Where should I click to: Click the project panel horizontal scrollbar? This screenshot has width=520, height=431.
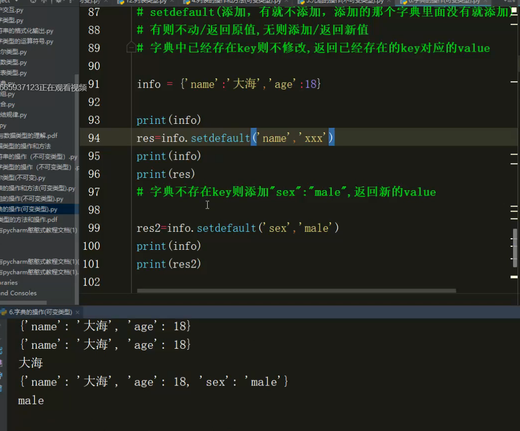coord(23,303)
